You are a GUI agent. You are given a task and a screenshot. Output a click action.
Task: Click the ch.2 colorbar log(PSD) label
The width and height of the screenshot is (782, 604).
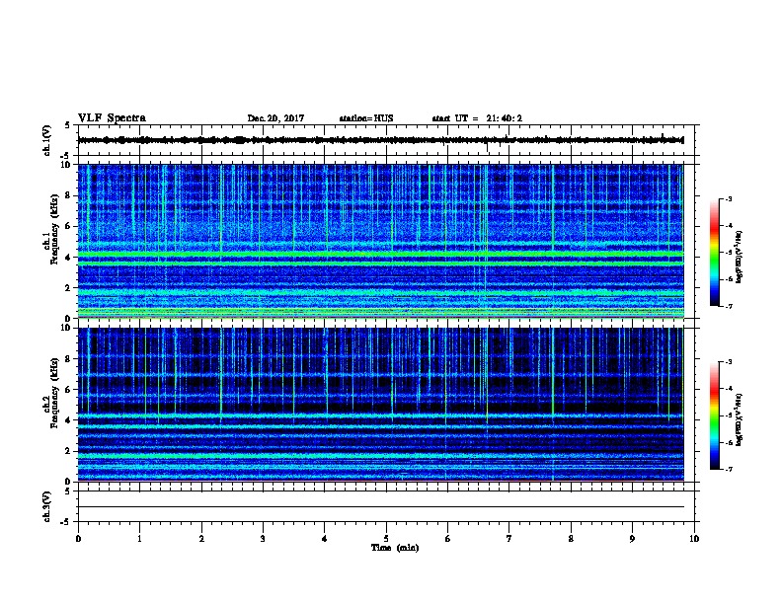(x=739, y=419)
